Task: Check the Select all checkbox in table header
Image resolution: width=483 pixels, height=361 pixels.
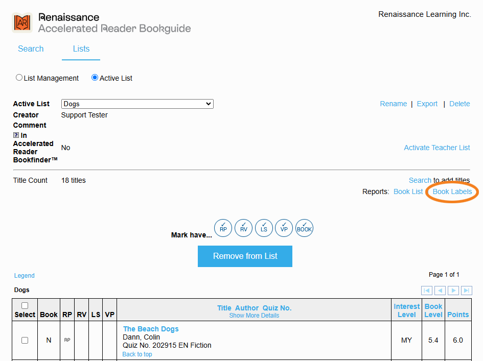Action: (25, 306)
